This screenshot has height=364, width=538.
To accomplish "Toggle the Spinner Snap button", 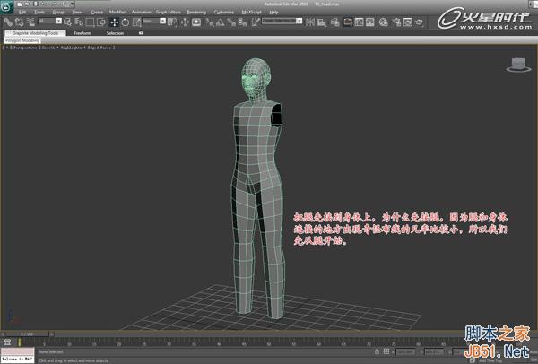I will click(242, 22).
